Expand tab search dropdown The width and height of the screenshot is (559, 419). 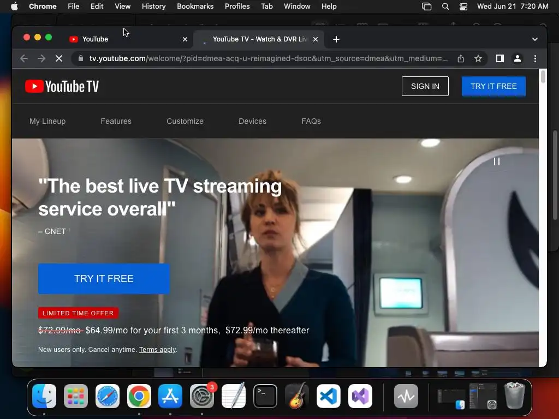[535, 39]
